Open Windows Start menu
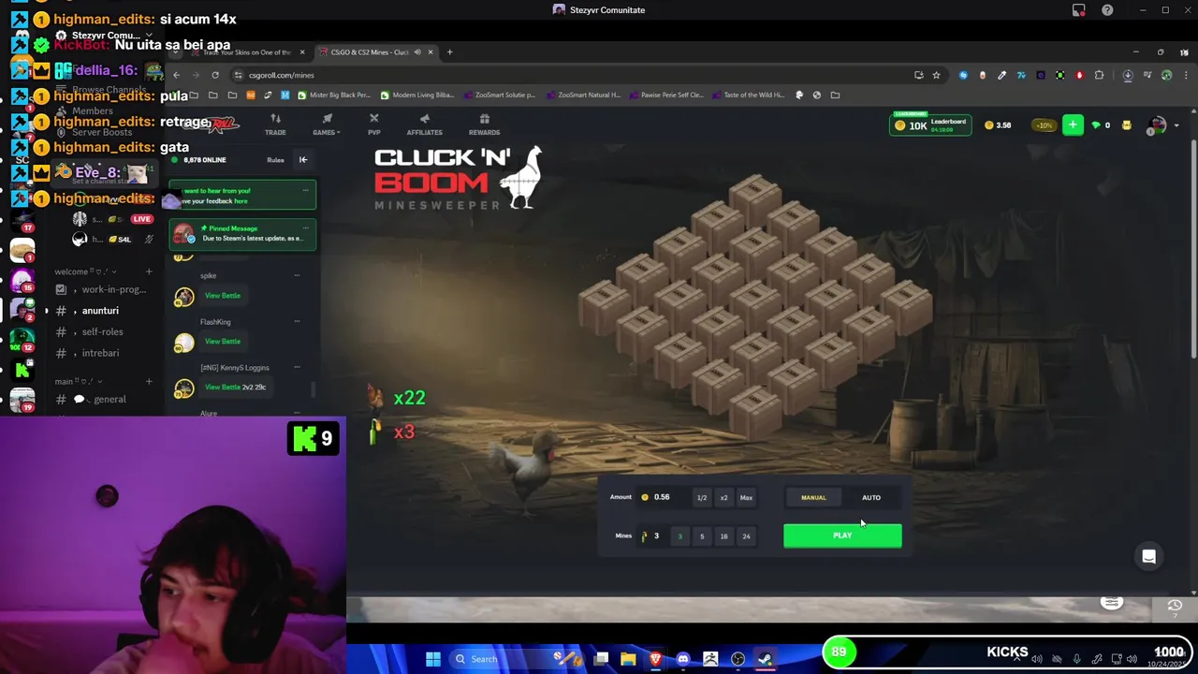Screen dimensions: 1198x674 (433, 659)
